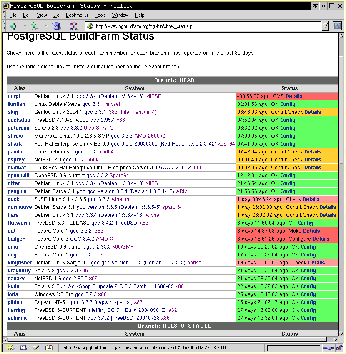Open the Tools menu
The image size is (346, 354).
100,15
